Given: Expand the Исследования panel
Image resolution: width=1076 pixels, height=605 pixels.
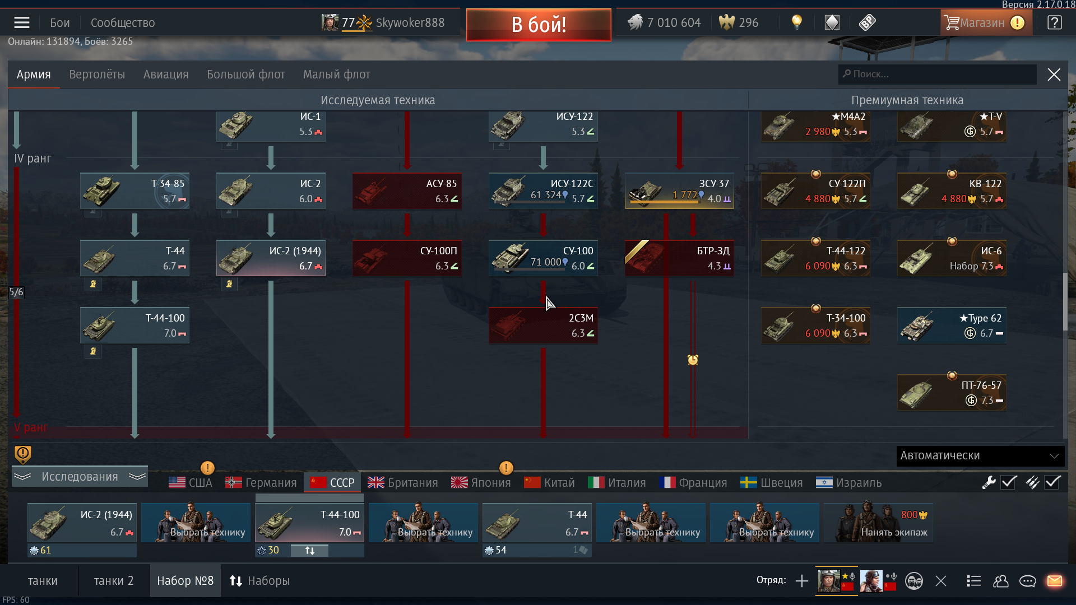Looking at the screenshot, I should (80, 477).
